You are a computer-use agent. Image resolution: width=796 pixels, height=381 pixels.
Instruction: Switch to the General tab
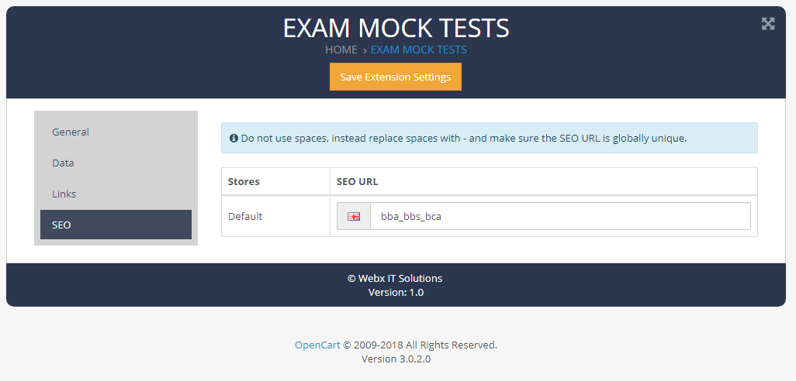(x=71, y=132)
